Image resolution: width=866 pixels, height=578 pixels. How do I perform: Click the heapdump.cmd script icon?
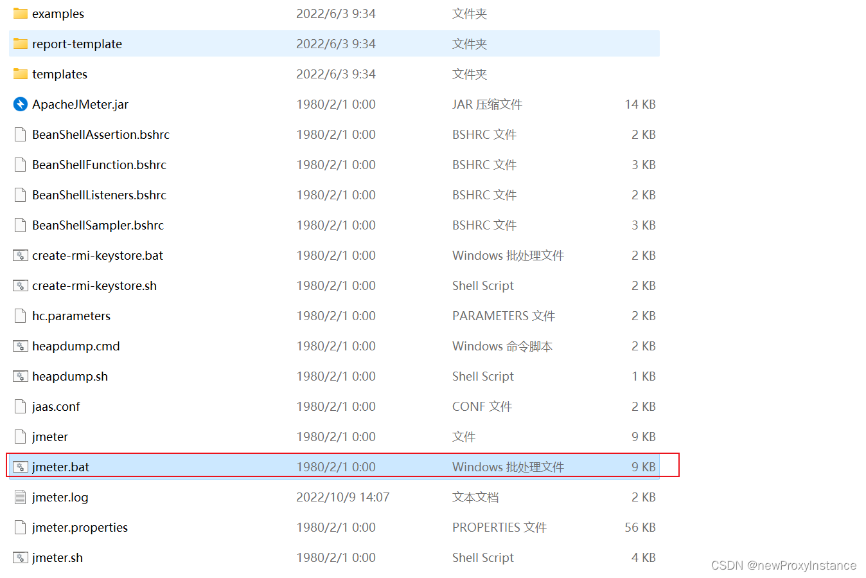21,346
